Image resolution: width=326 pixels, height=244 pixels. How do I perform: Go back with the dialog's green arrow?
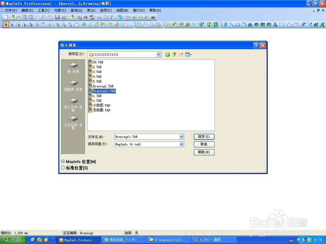pyautogui.click(x=168, y=55)
